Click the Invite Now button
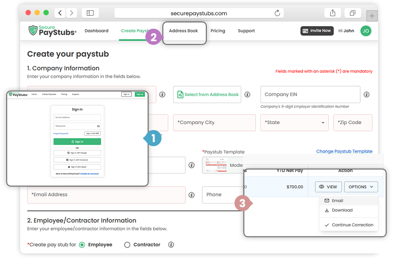The width and height of the screenshot is (396, 278). (317, 31)
